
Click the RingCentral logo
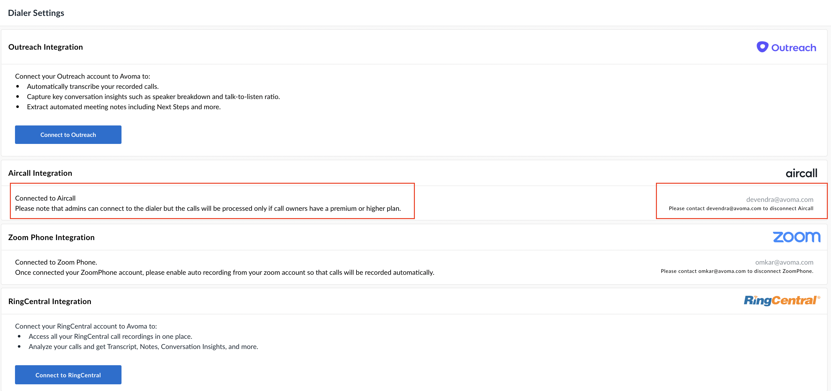click(x=781, y=301)
